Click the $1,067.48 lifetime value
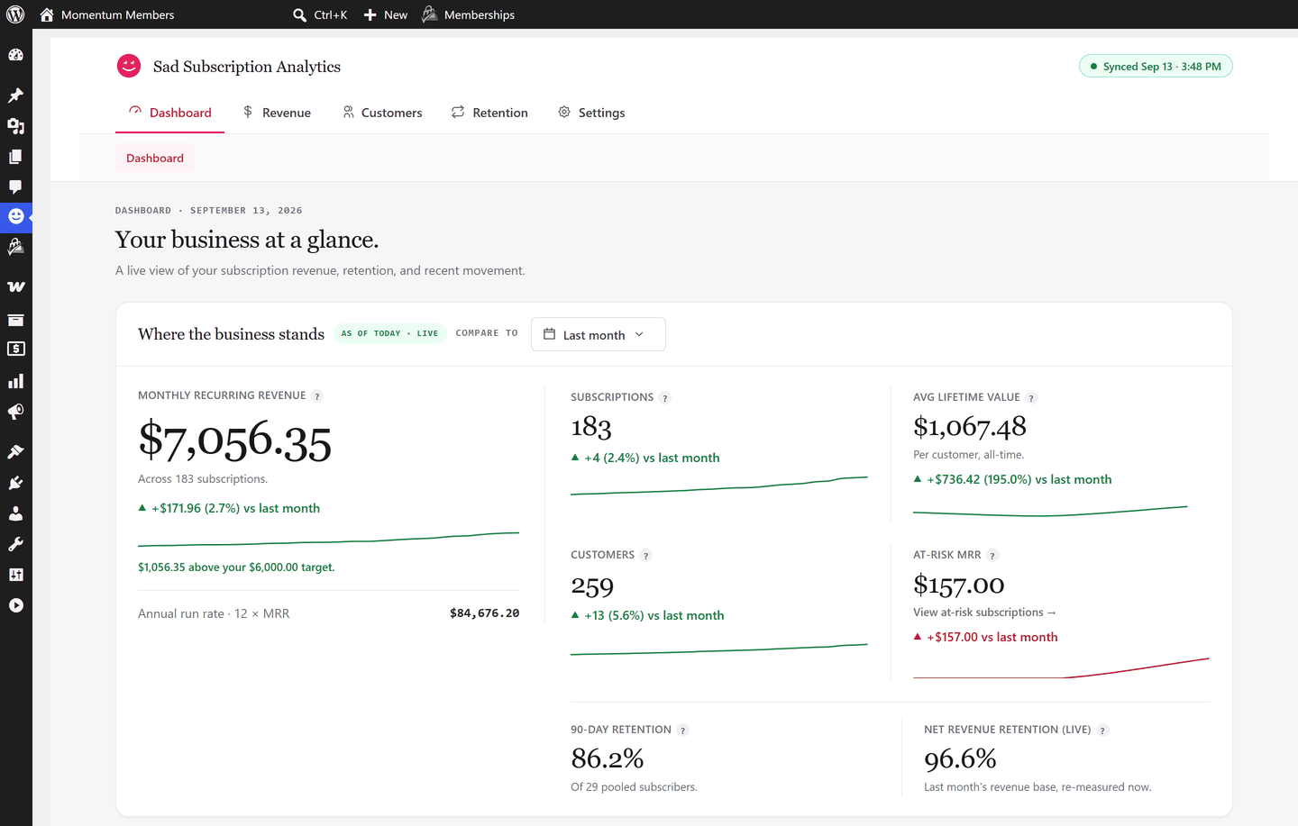 pos(970,427)
